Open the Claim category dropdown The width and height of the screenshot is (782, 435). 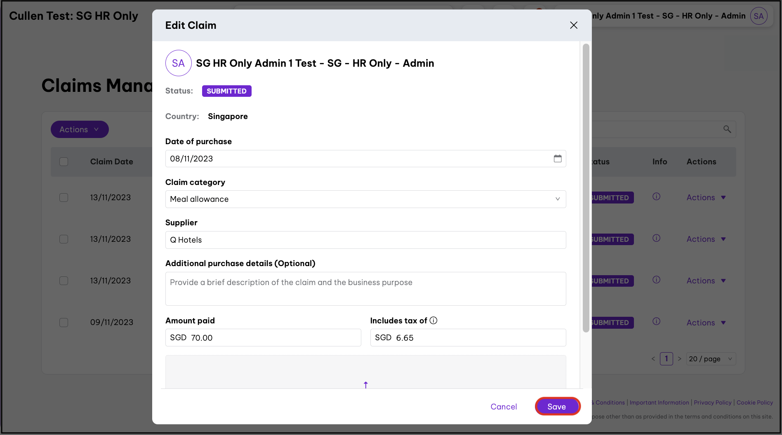(x=365, y=199)
